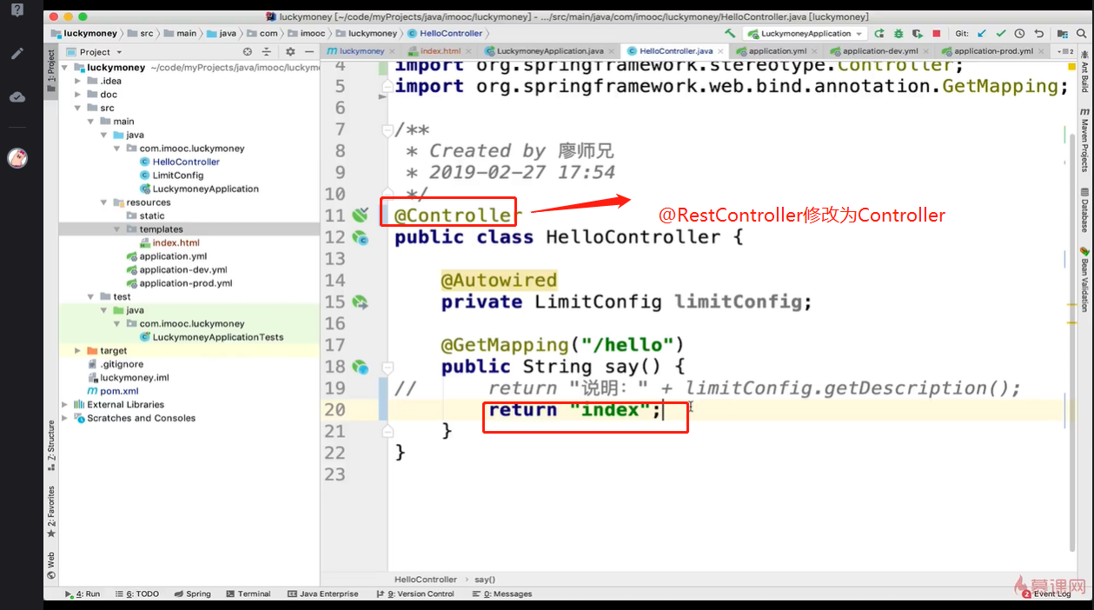Image resolution: width=1094 pixels, height=610 pixels.
Task: Select luckymoney.iml file in tree
Action: click(134, 378)
